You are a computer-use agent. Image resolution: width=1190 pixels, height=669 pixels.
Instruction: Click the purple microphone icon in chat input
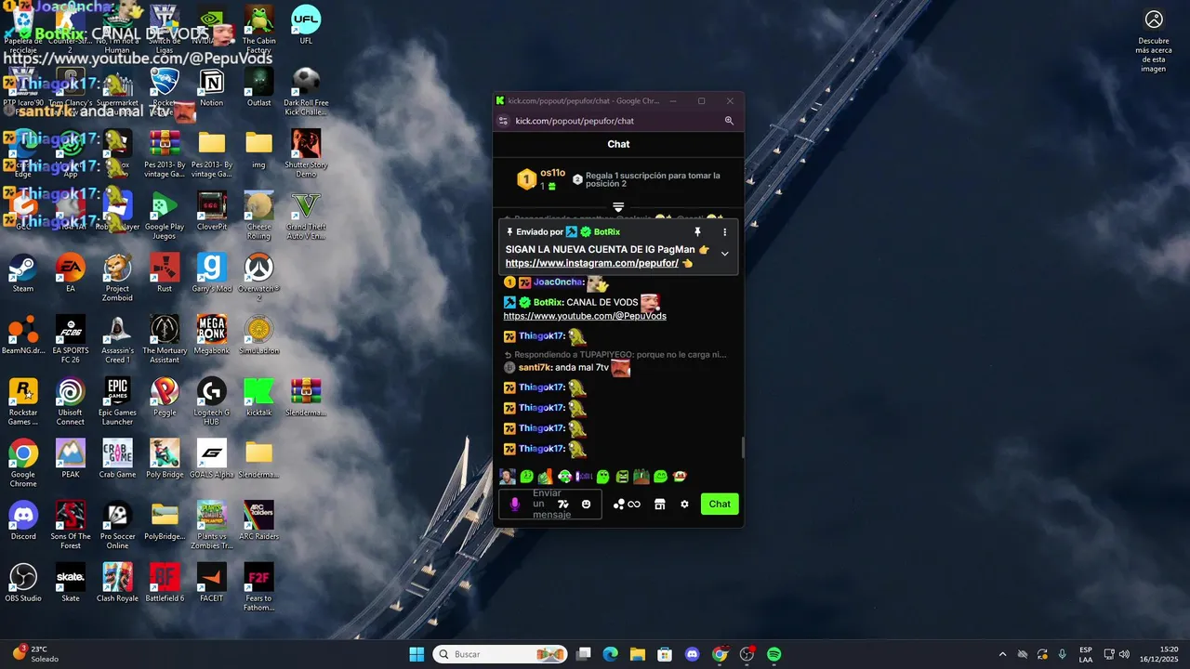tap(515, 504)
